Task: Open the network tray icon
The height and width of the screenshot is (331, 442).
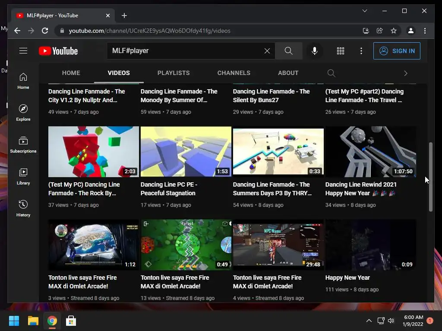Action: (x=381, y=321)
